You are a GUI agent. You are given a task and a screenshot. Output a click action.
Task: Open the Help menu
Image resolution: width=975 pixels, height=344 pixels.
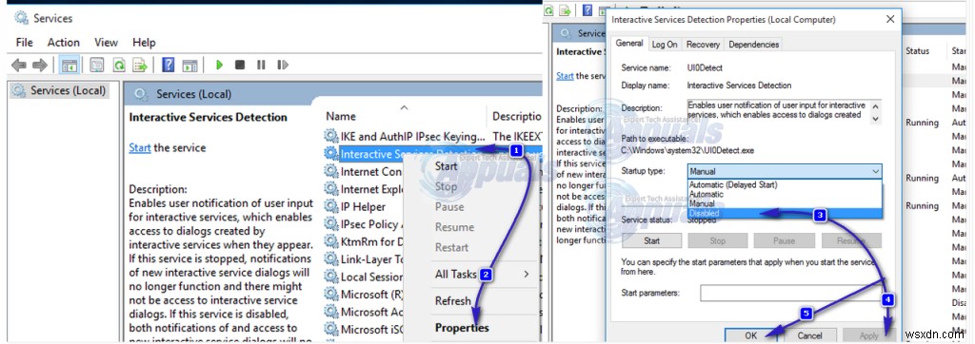point(144,42)
